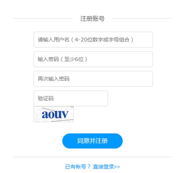Click the 注册 text on the blue button
182x173 pixels.
click(102, 141)
